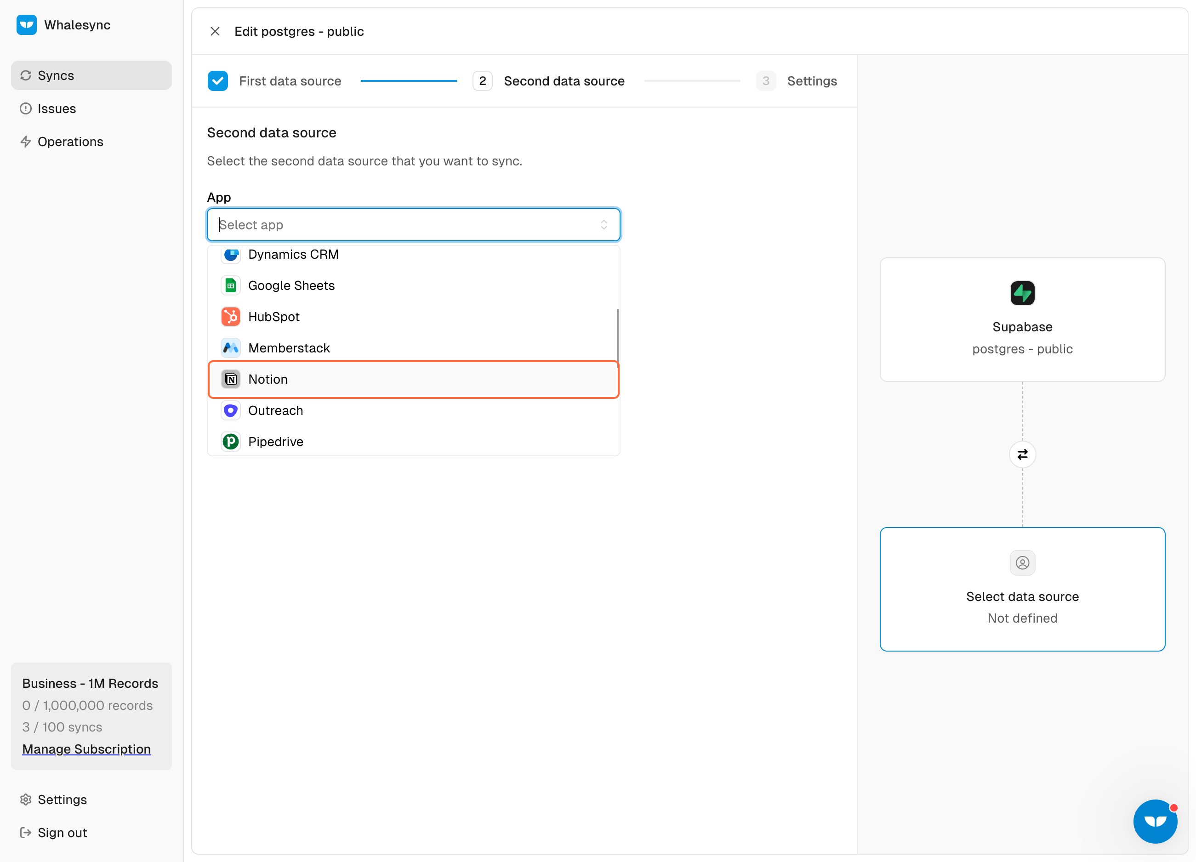Click the Memberstack app icon
The width and height of the screenshot is (1196, 862).
230,347
